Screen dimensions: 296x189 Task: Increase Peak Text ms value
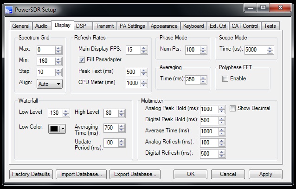[144, 70]
